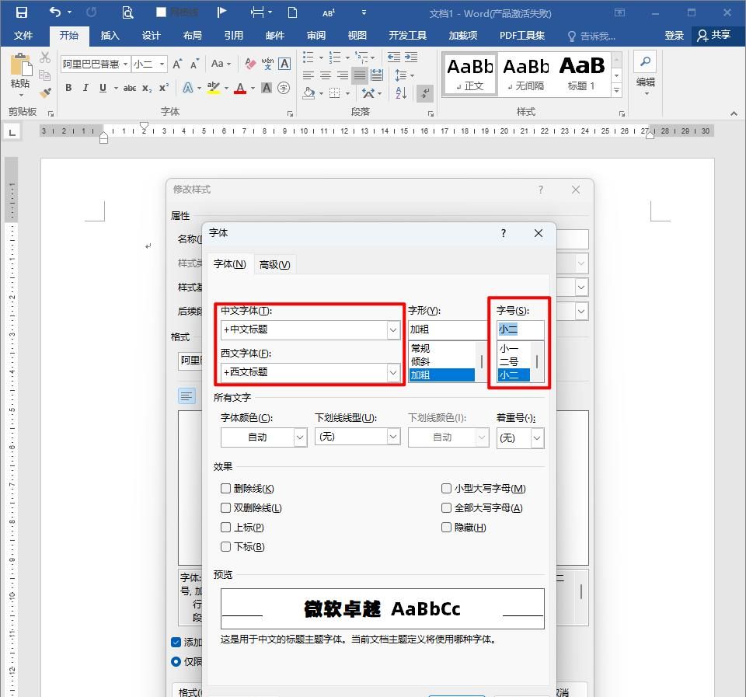Switch to the 高级 tab in the Font dialog
Viewport: 746px width, 697px height.
(274, 264)
